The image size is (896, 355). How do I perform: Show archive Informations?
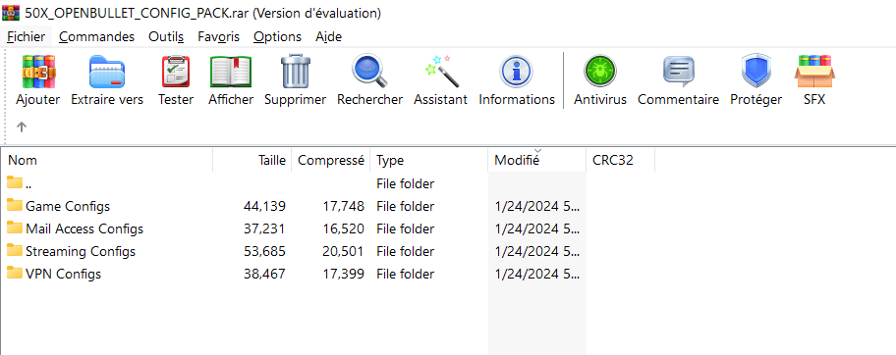click(516, 72)
